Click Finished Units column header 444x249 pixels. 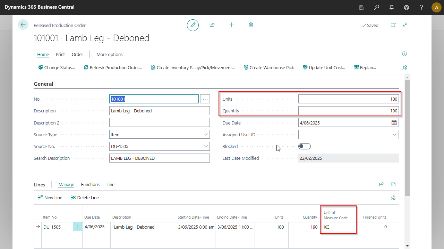click(375, 217)
